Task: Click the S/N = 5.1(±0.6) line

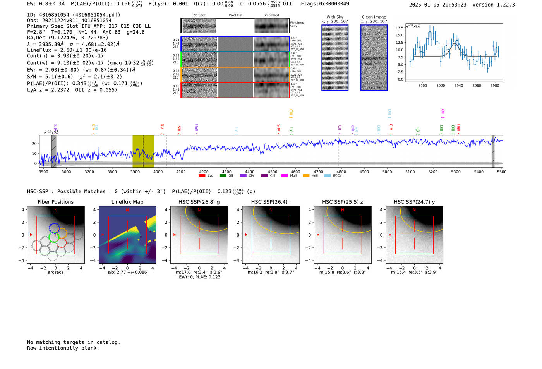Action: [x=74, y=76]
